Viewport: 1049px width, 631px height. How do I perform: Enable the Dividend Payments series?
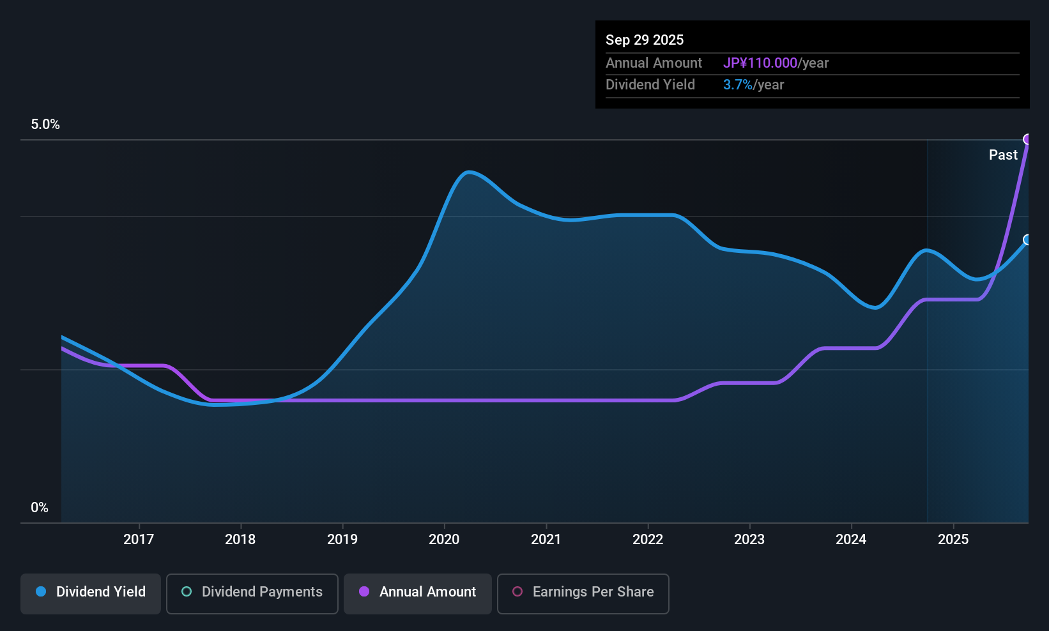(x=252, y=593)
